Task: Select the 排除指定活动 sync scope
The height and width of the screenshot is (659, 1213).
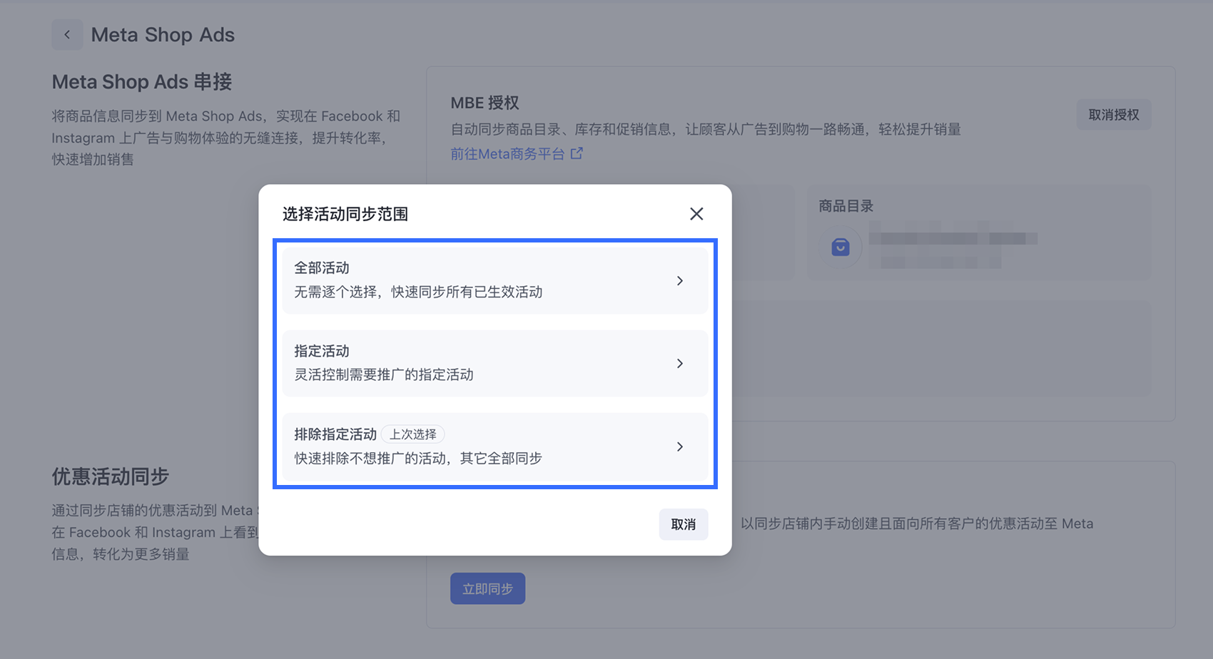Action: (x=495, y=446)
